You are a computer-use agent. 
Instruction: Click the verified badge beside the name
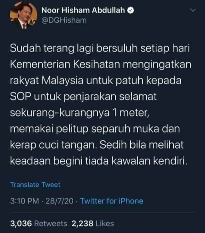(x=131, y=10)
